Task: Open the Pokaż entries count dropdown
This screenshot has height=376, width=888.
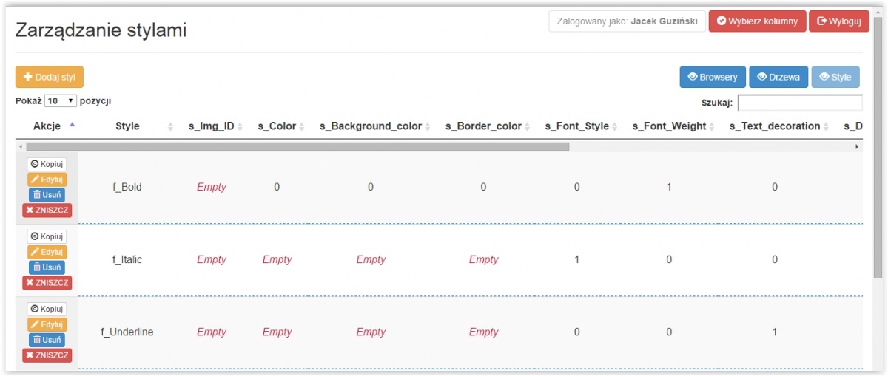Action: click(x=61, y=100)
